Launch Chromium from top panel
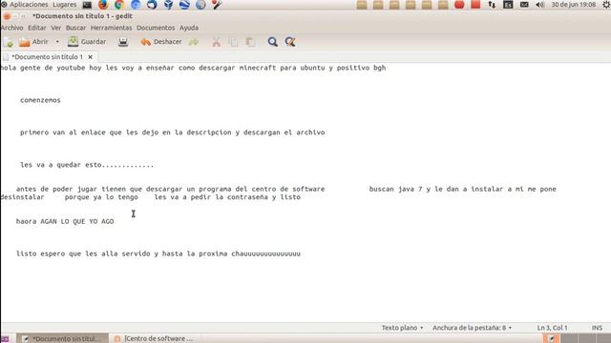The width and height of the screenshot is (611, 343). point(136,5)
